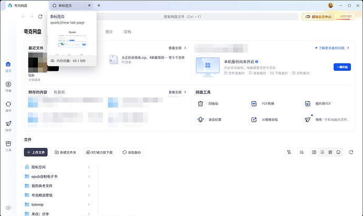Expand the 我的高考文件 folder chevron
363x216 pixels.
click(x=89, y=186)
